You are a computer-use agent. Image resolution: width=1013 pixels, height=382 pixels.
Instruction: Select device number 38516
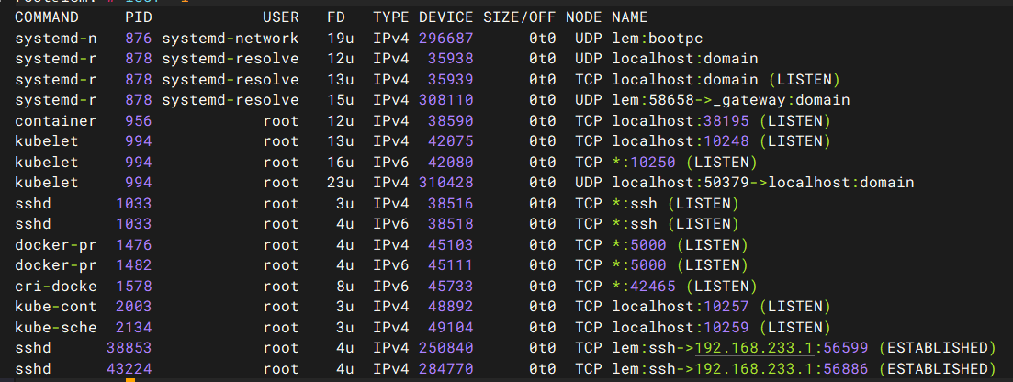tap(450, 204)
